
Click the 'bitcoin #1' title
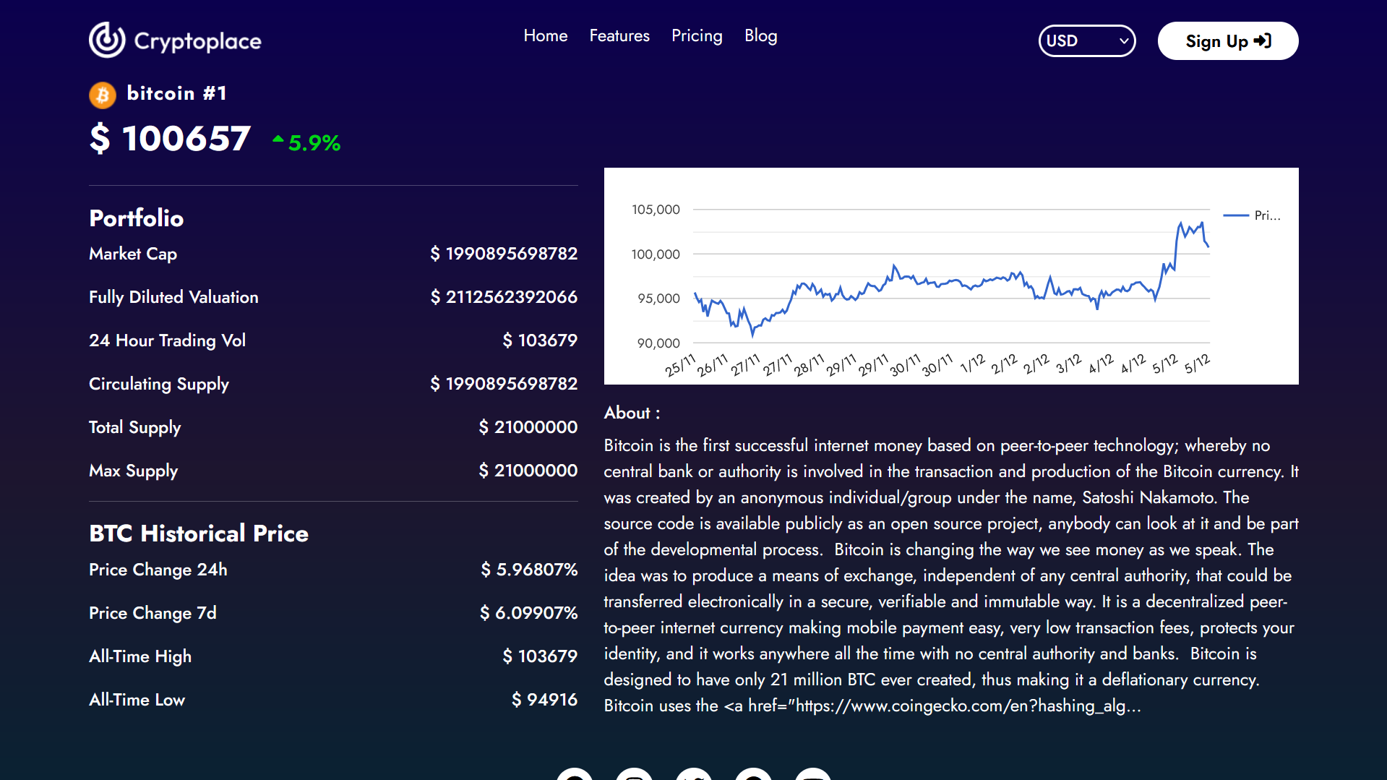(177, 93)
